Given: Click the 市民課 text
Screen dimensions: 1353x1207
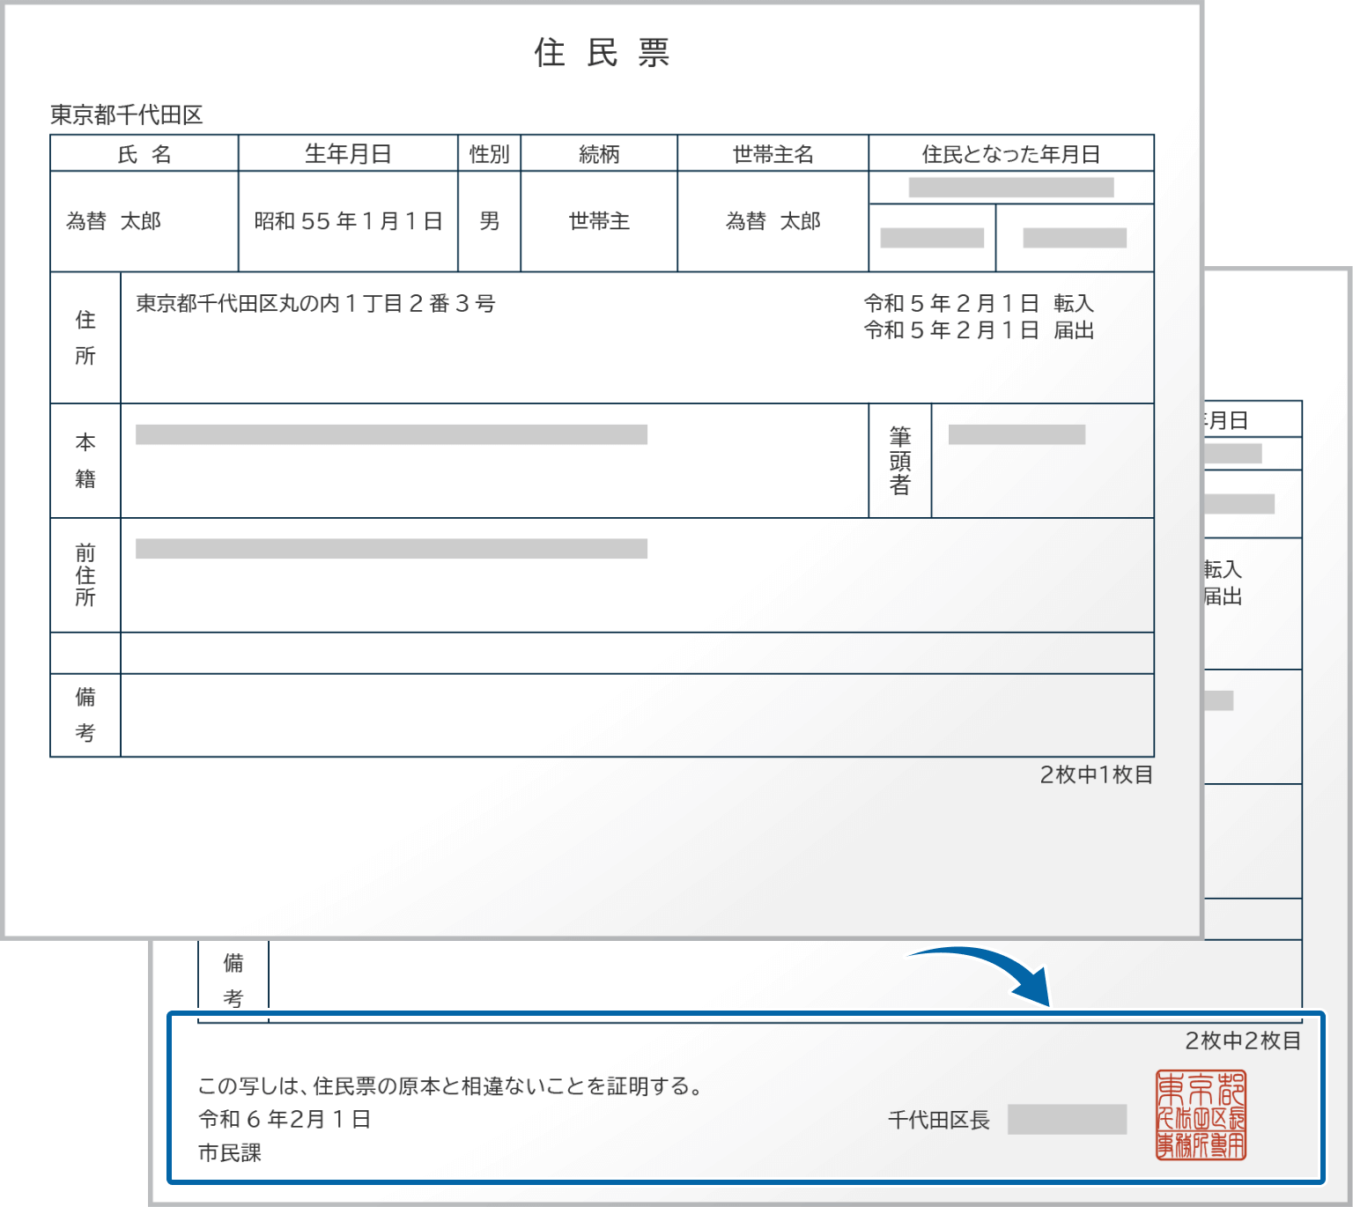Looking at the screenshot, I should click(x=230, y=1153).
